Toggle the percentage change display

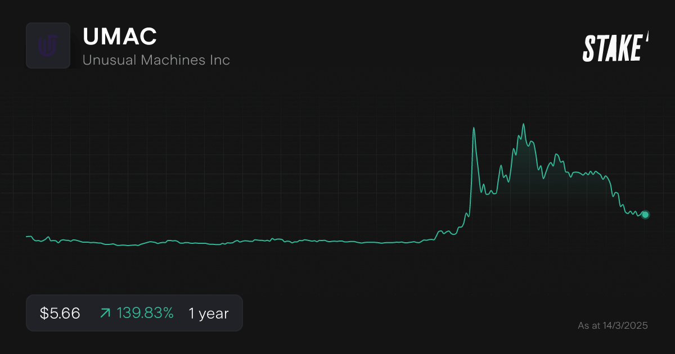click(146, 313)
